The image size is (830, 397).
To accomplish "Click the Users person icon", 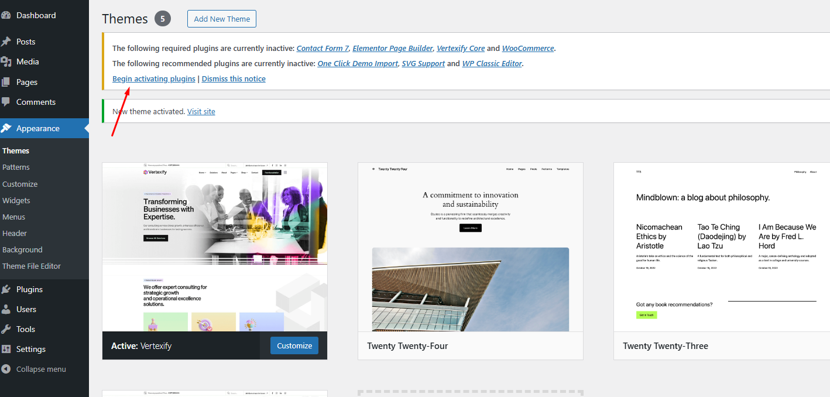I will click(6, 309).
